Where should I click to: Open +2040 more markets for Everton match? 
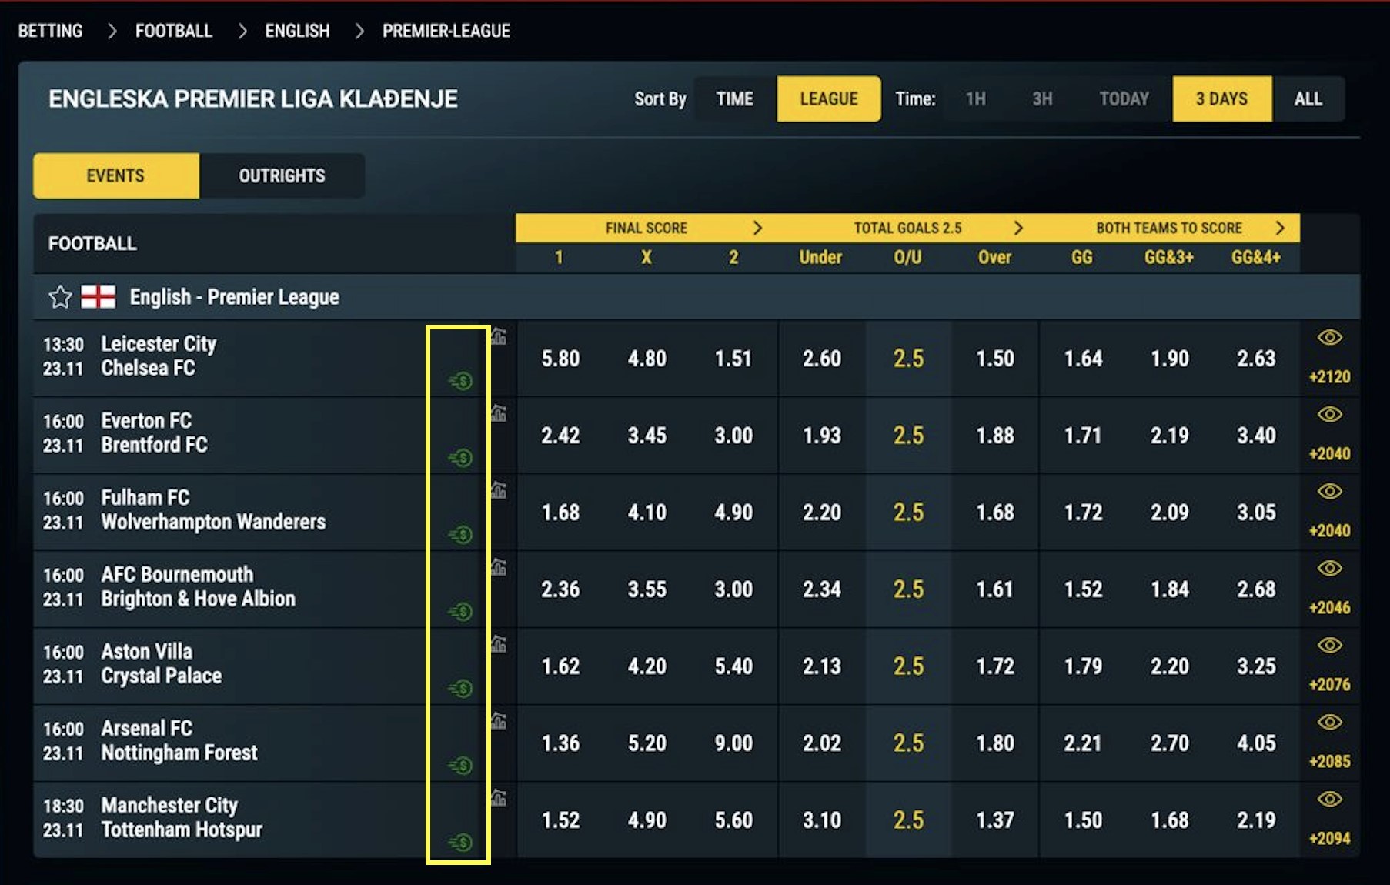[x=1330, y=454]
